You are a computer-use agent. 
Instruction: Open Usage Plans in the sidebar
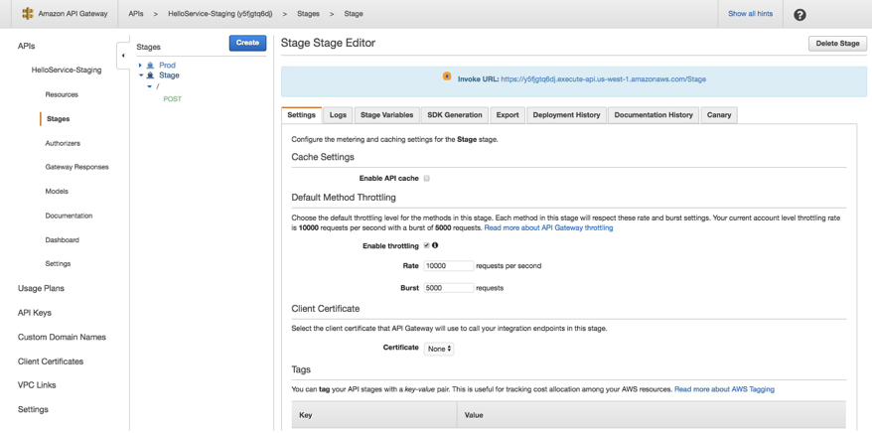41,288
